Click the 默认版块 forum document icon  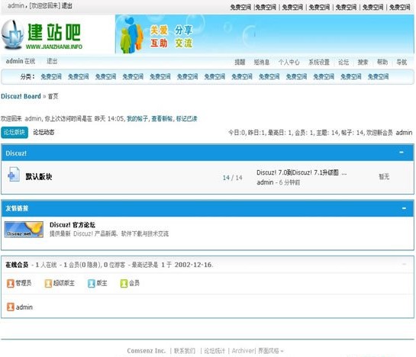[14, 174]
